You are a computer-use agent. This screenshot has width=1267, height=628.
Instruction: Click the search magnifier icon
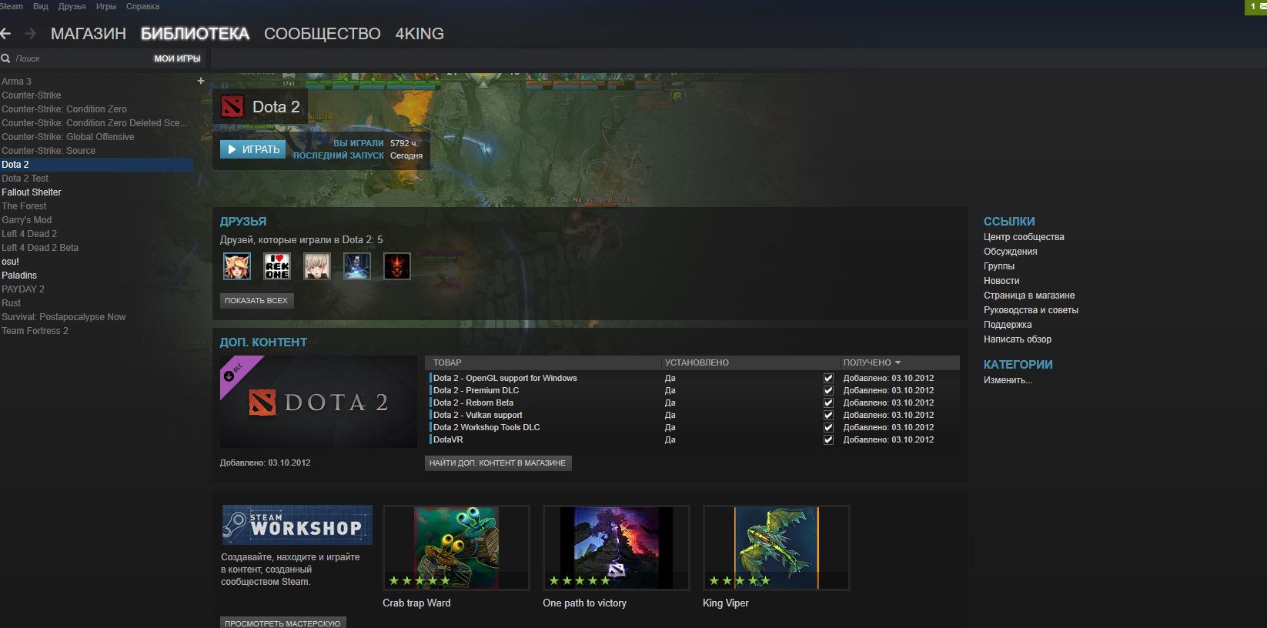[x=5, y=58]
